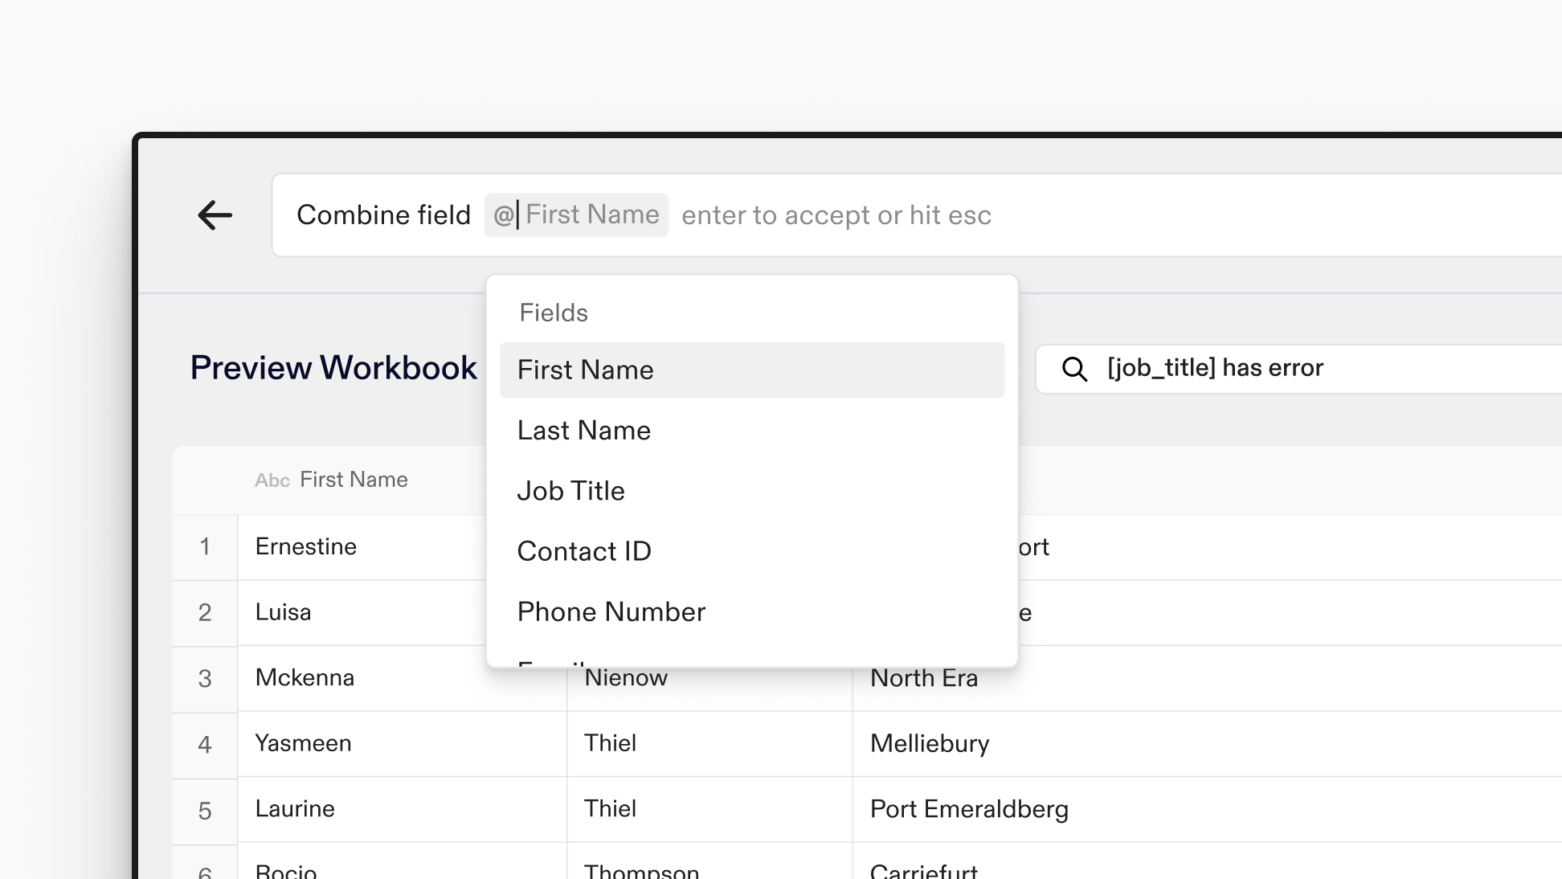The image size is (1562, 879).
Task: Select row number 4
Action: pos(205,744)
